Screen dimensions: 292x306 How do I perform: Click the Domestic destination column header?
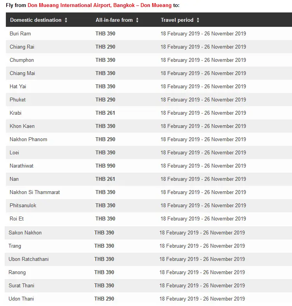(x=36, y=20)
